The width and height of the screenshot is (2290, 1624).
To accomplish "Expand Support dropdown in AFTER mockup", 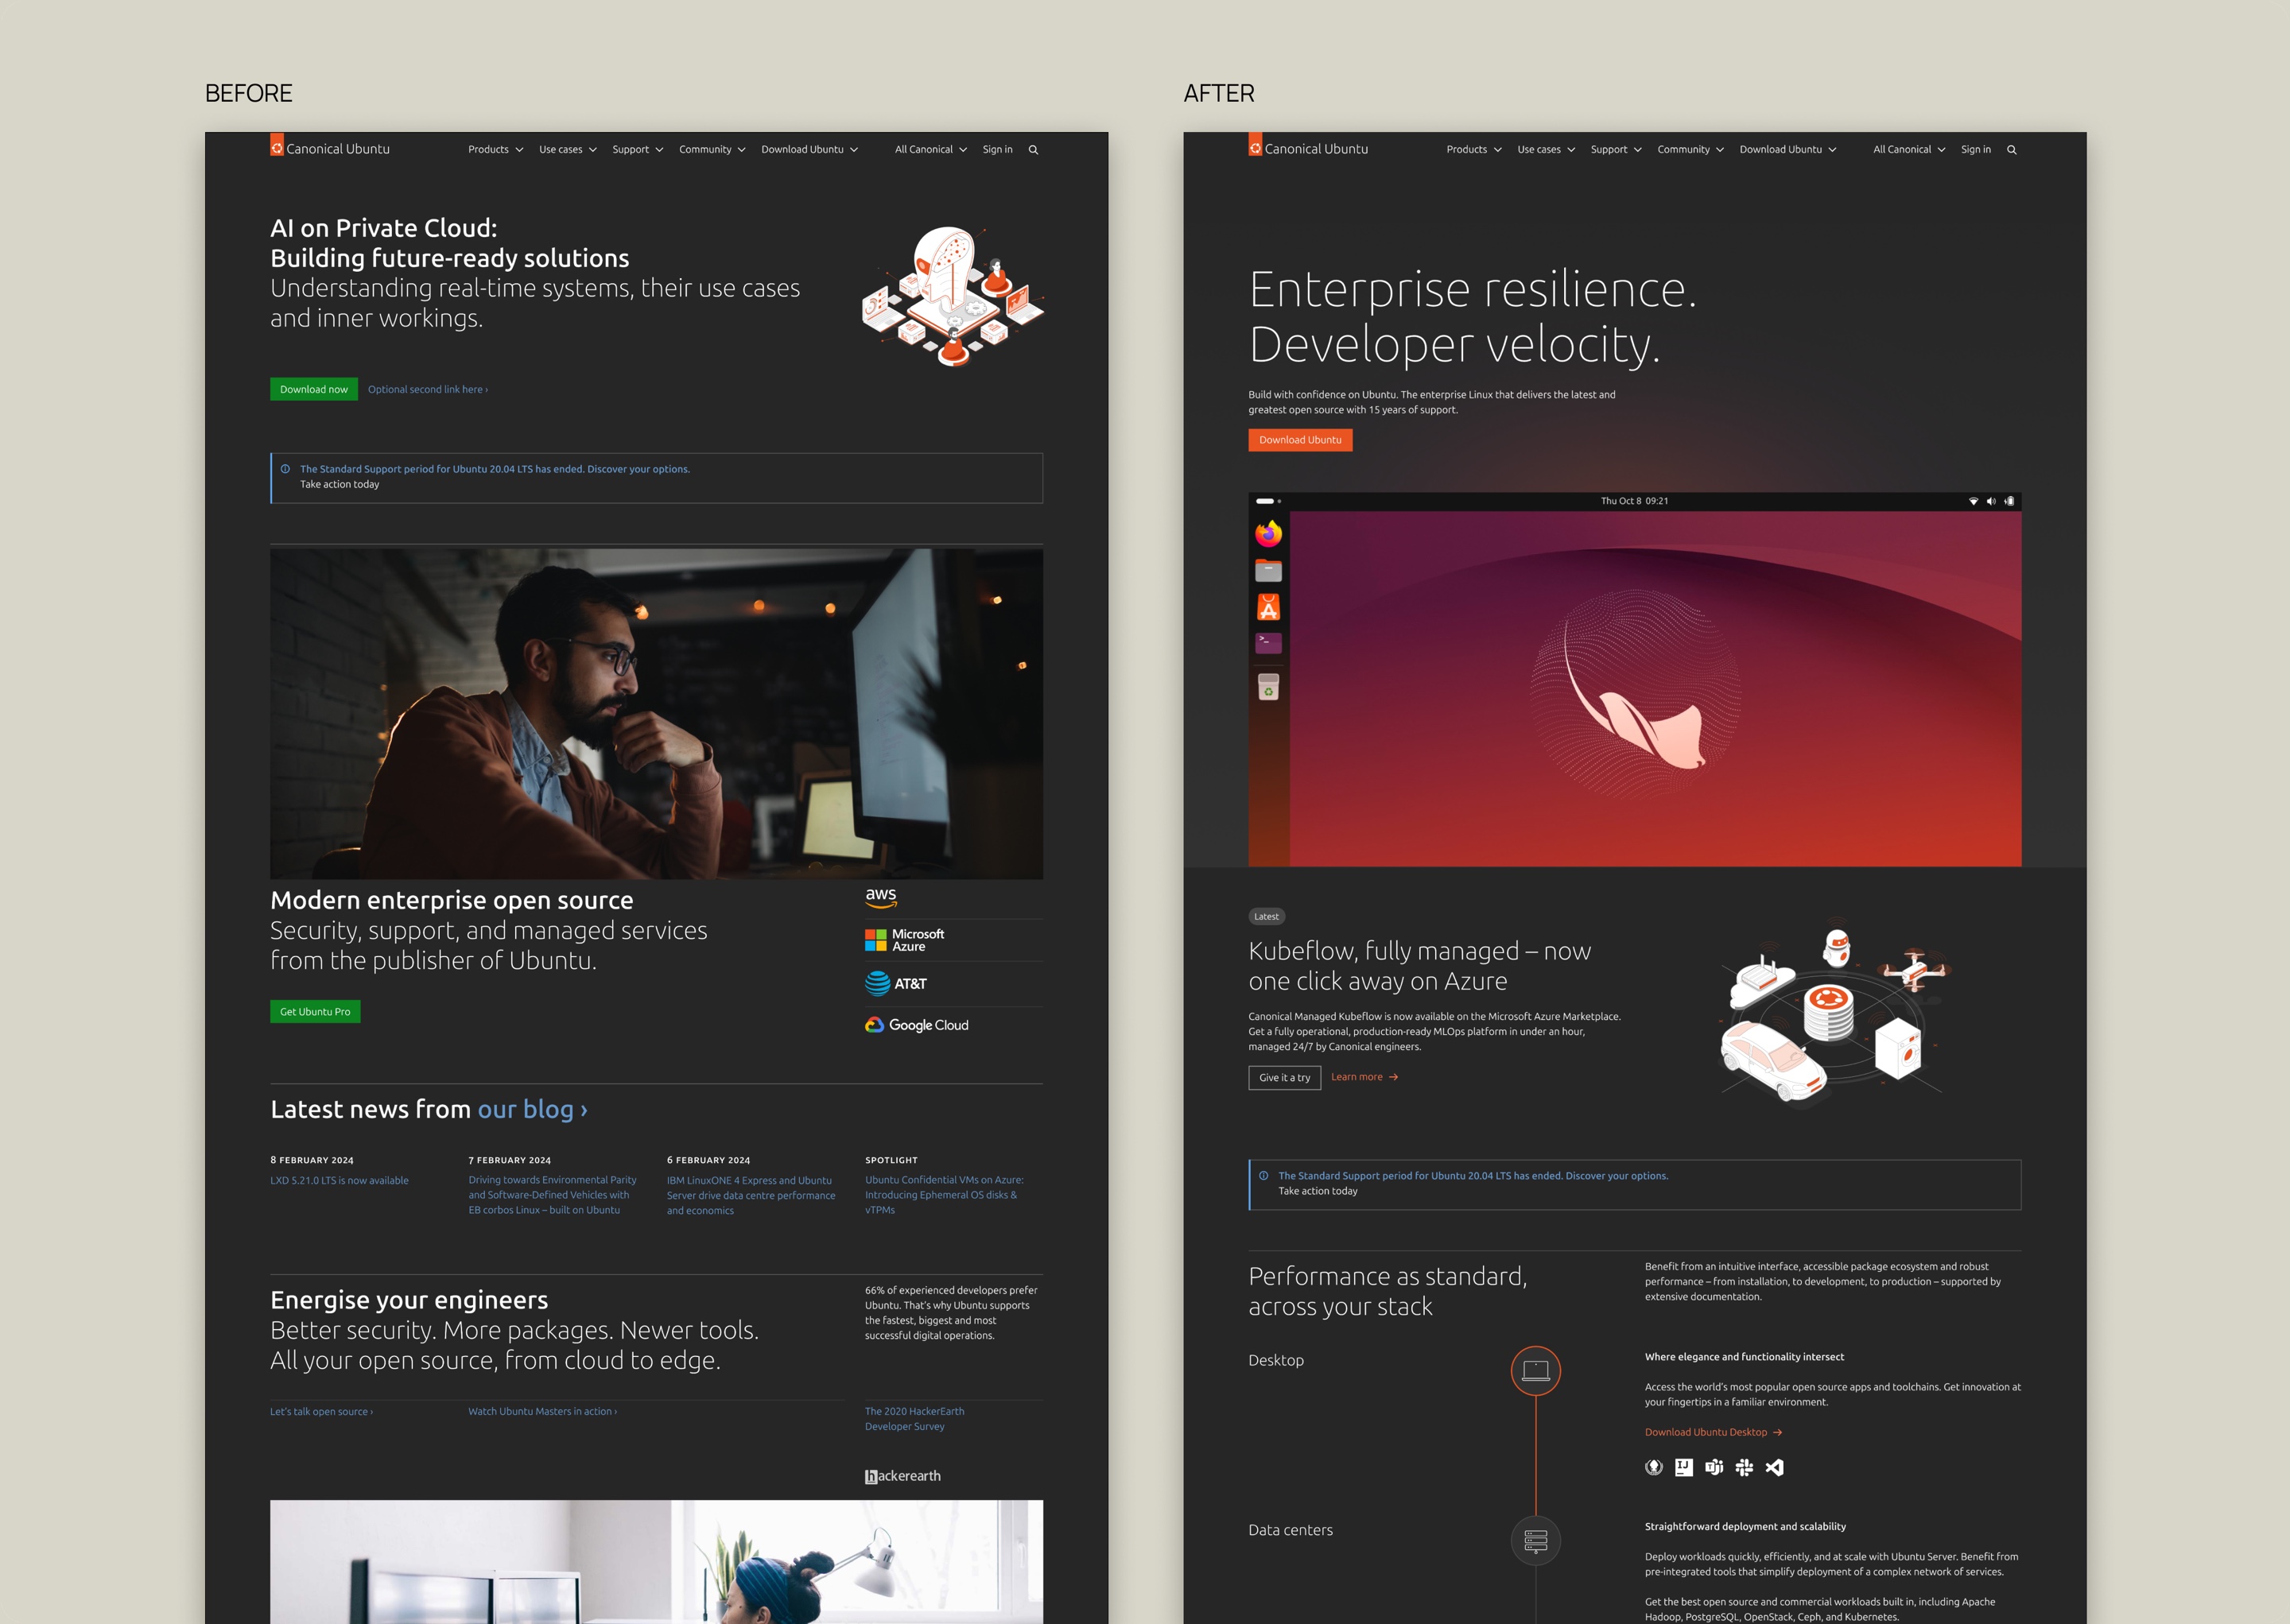I will click(x=1616, y=150).
